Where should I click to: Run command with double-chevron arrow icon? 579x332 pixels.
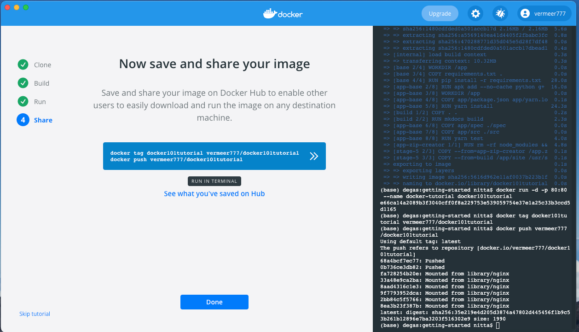click(x=314, y=156)
